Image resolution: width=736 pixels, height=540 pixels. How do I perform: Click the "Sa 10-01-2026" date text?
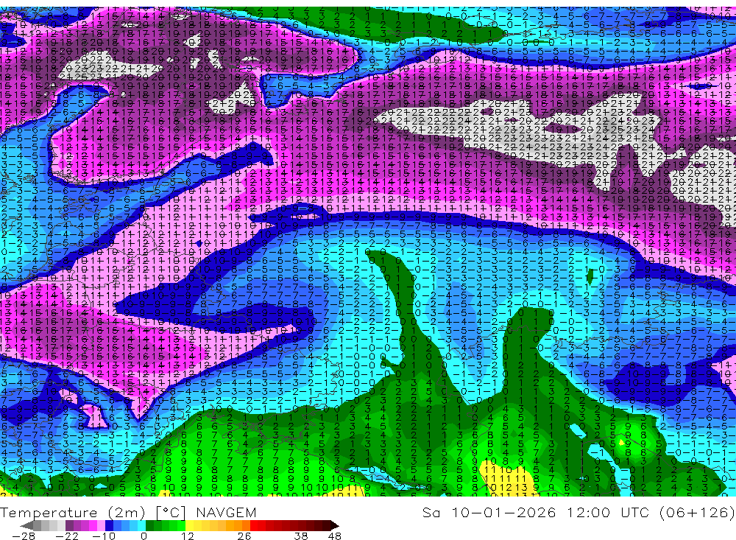[489, 512]
